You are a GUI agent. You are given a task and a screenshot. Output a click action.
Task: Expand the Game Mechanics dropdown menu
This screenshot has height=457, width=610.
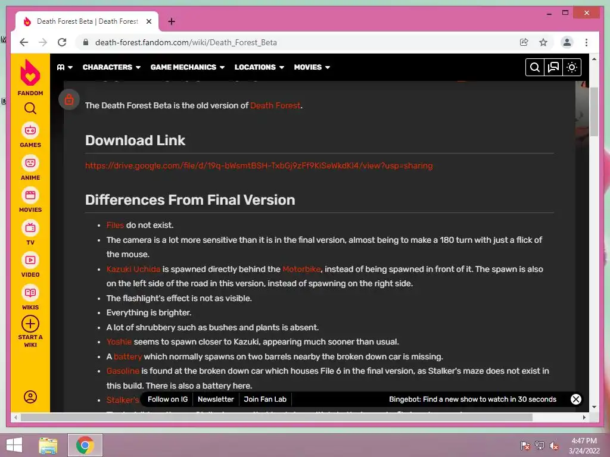188,67
